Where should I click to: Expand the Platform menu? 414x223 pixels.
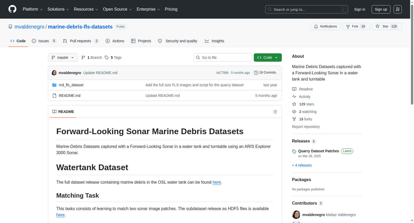click(x=33, y=9)
